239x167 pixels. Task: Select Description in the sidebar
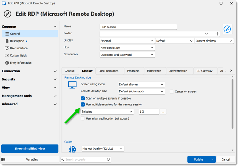point(30,41)
